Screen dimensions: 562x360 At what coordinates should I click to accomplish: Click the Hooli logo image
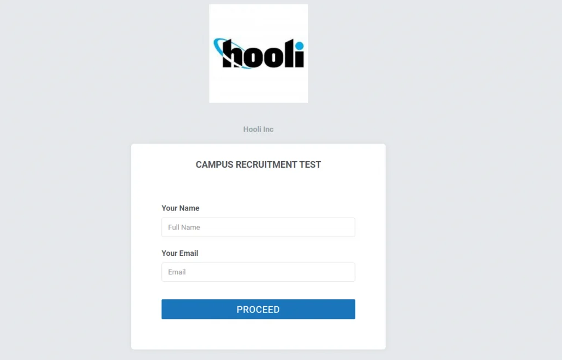[258, 53]
